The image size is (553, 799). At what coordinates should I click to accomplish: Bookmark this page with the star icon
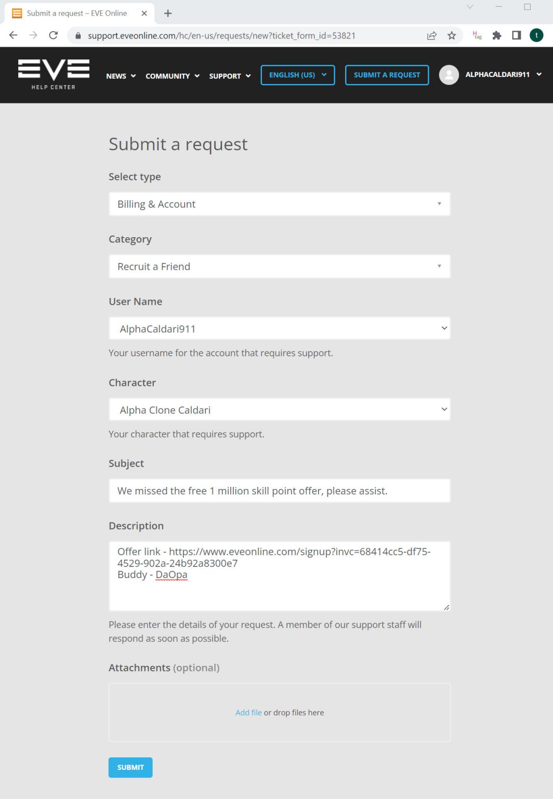(x=452, y=35)
